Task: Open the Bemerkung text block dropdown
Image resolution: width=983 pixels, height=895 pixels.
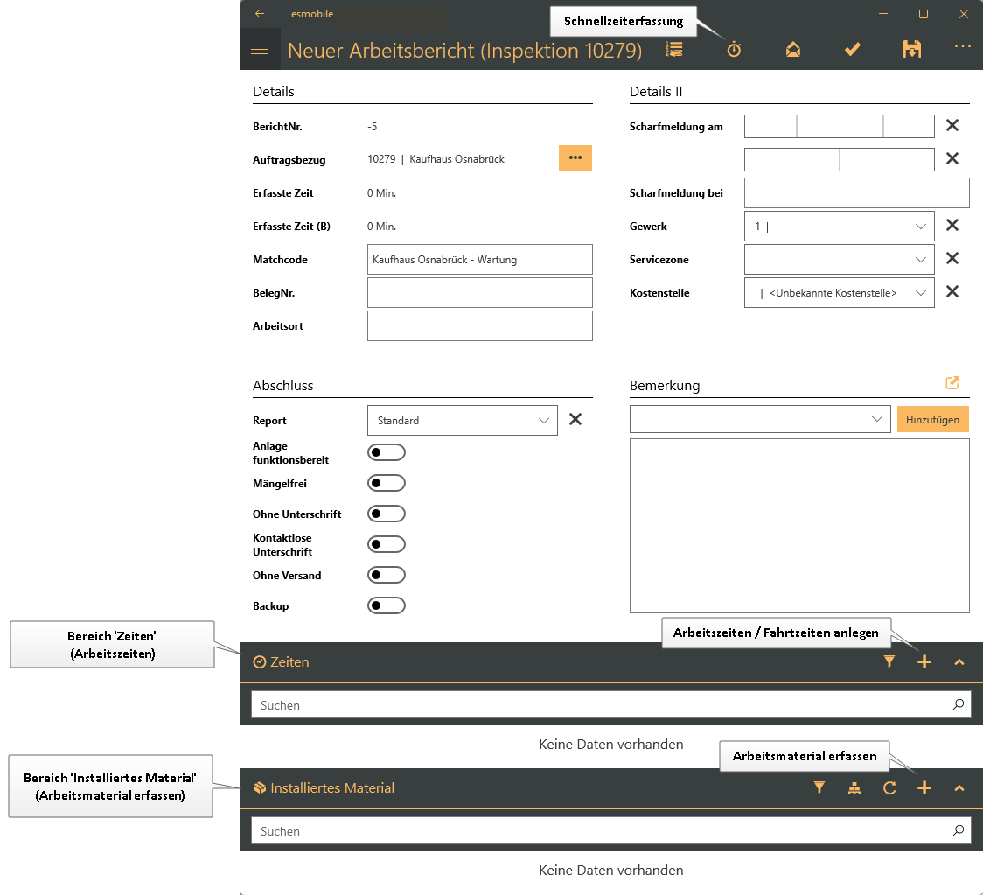Action: 760,419
